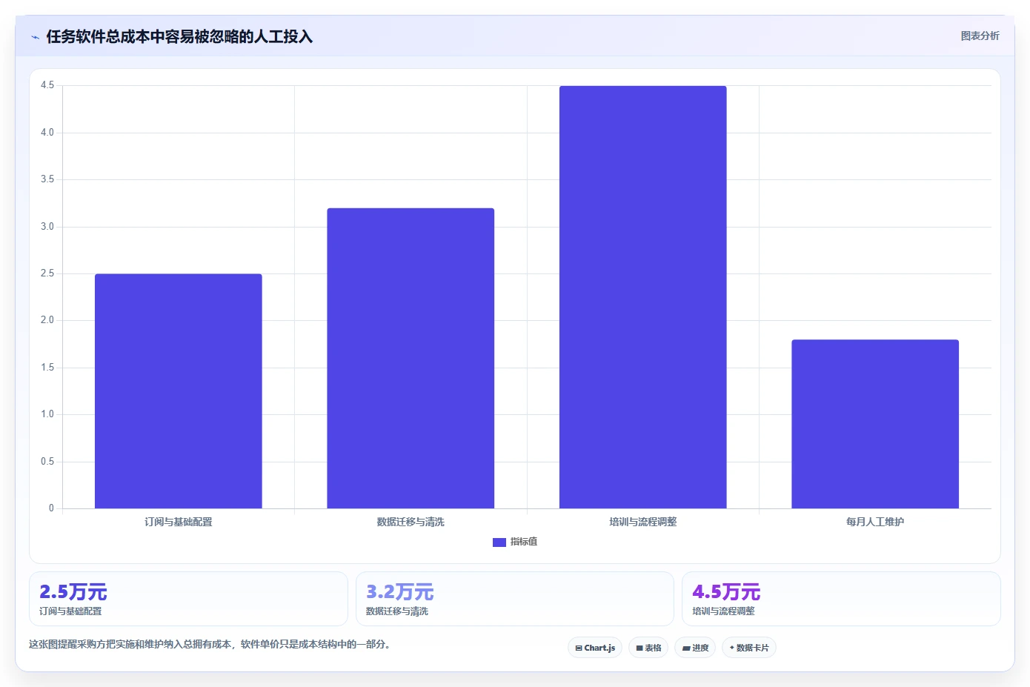Screen dimensions: 1030x687
Task: Click the 4.5 y-axis tick label
Action: 47,85
